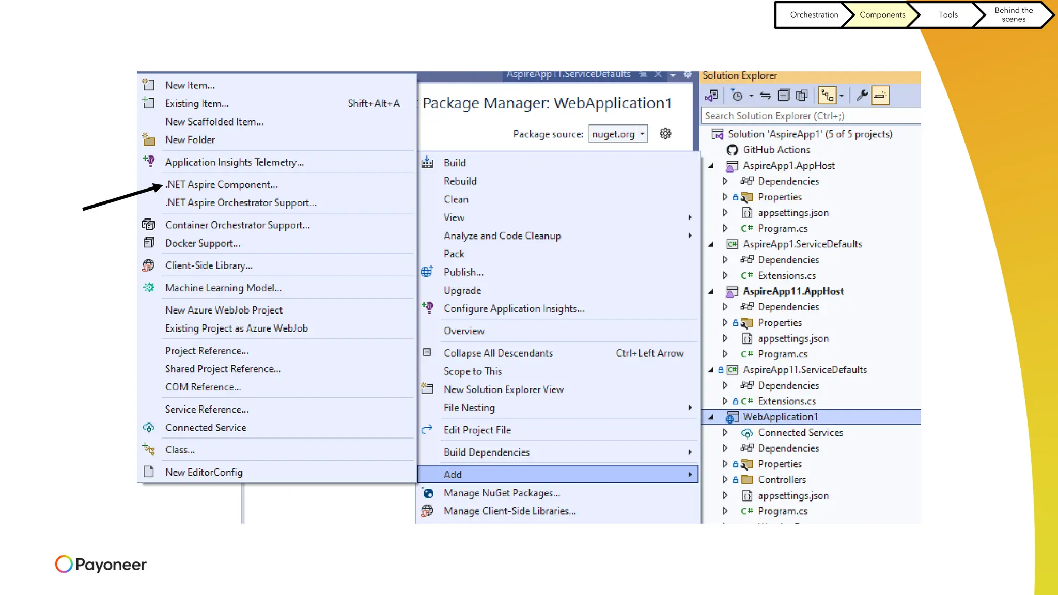This screenshot has width=1058, height=595.
Task: Select Clean from the context menu
Action: click(456, 199)
